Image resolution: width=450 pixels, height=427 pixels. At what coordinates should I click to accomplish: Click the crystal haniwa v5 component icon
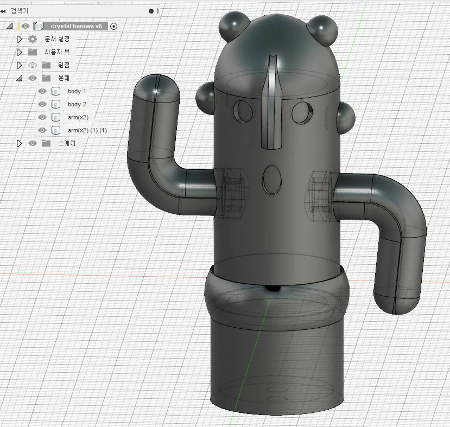38,26
